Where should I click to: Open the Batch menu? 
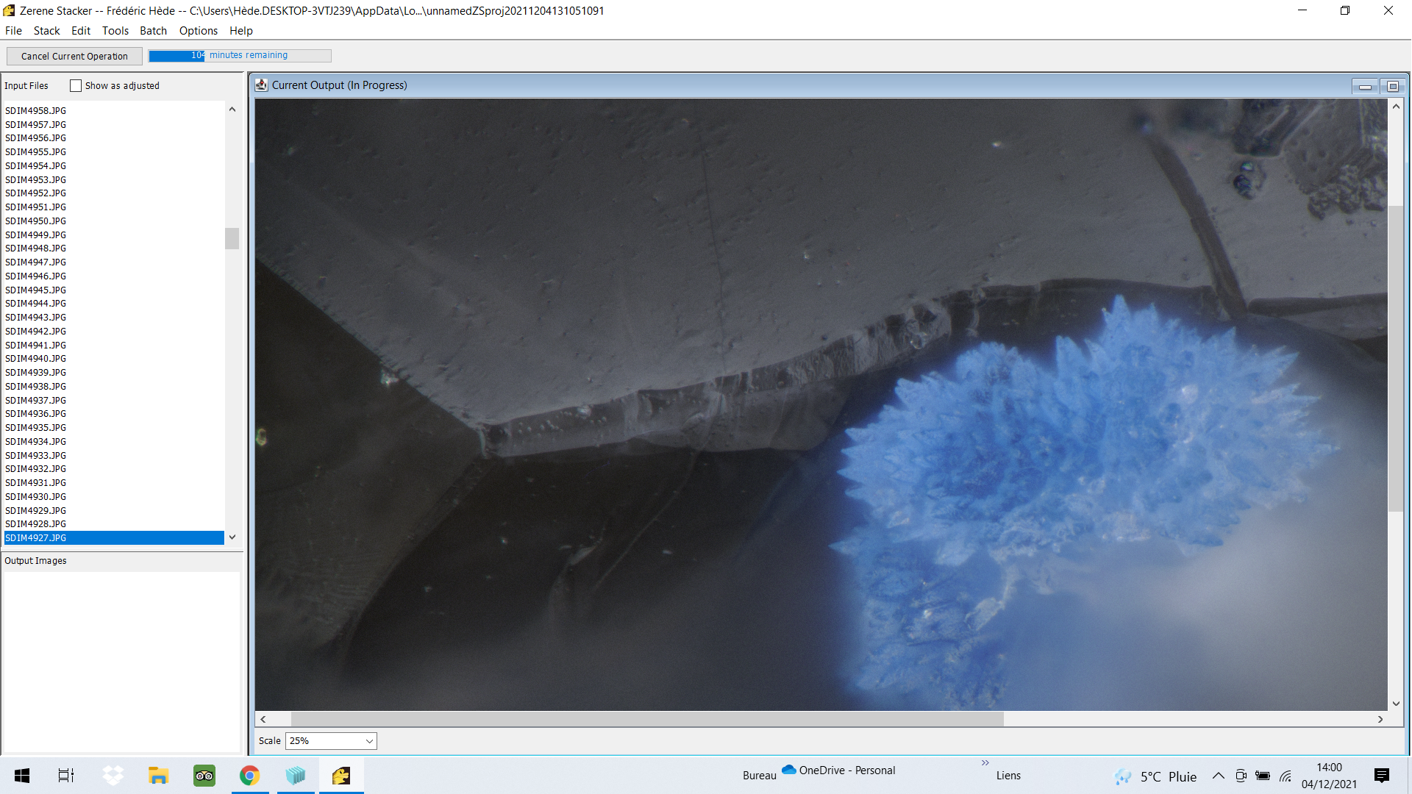coord(153,31)
